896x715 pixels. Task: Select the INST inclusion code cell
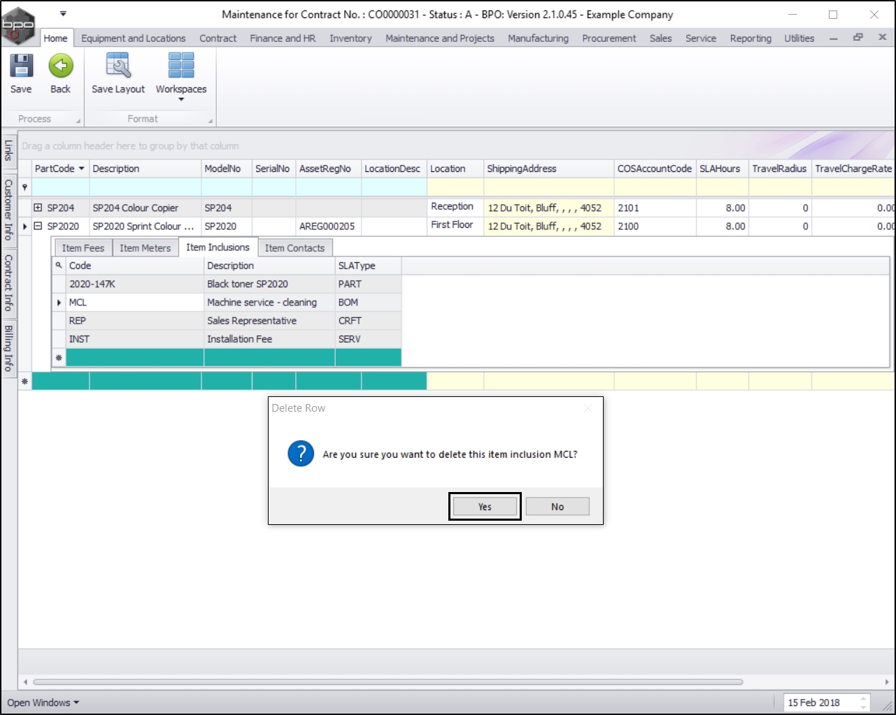pos(135,338)
